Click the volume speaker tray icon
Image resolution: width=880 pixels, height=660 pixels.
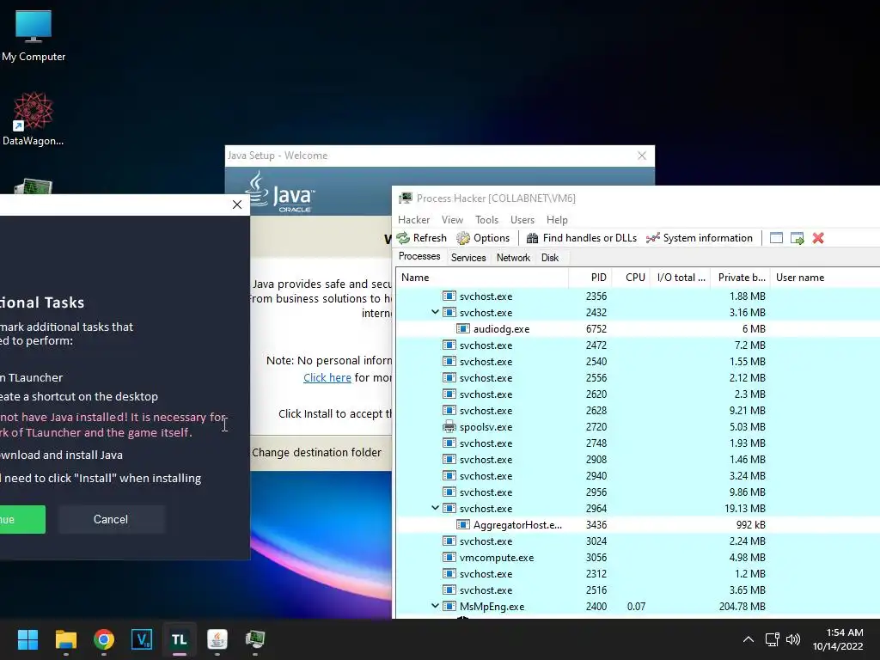click(793, 639)
